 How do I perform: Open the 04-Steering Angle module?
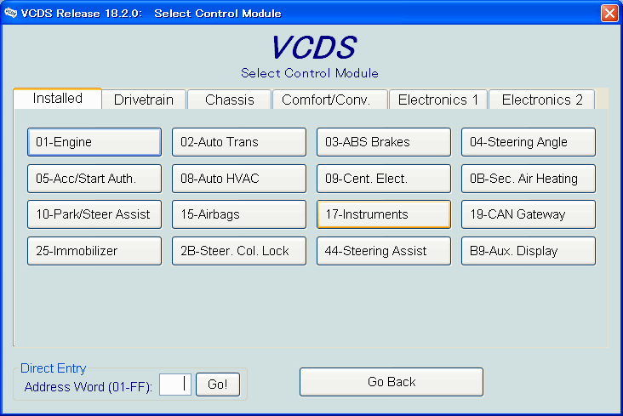tap(529, 142)
